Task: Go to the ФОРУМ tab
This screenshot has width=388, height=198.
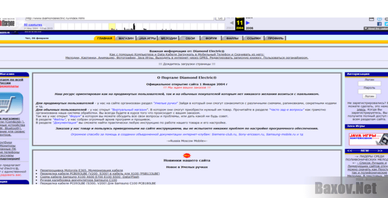Action: coord(211,38)
